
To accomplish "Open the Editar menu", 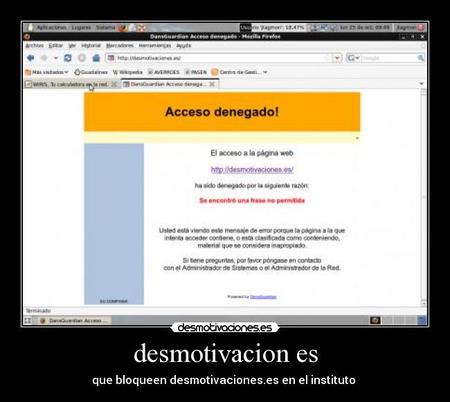I will coord(55,46).
